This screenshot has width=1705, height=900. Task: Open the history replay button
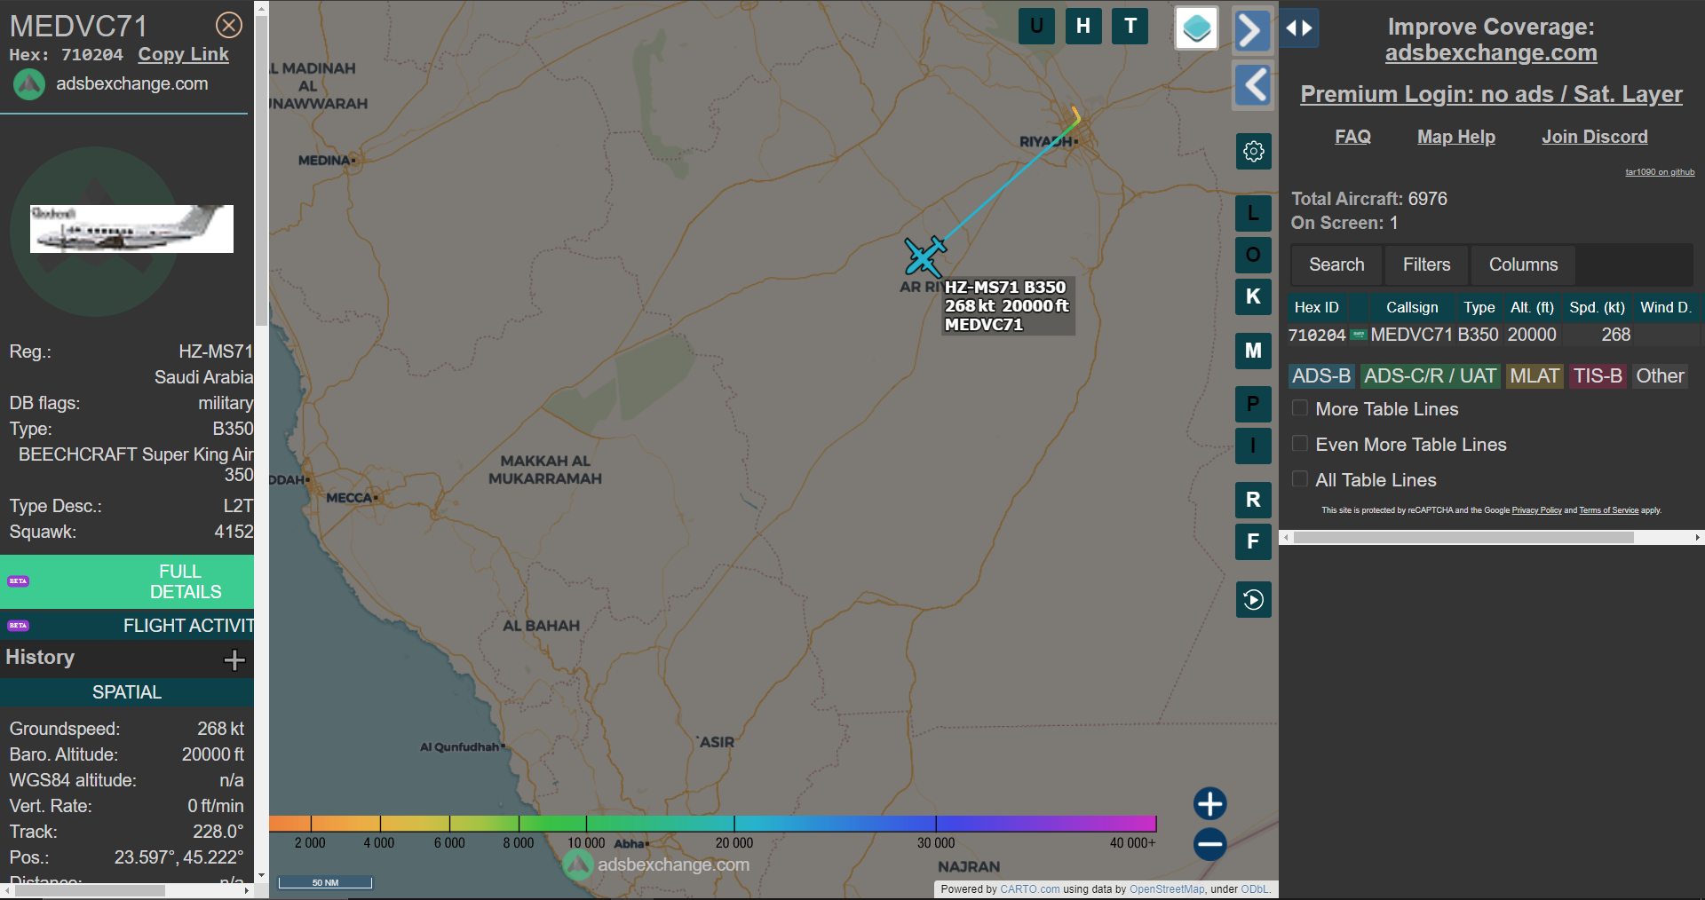coord(1254,600)
